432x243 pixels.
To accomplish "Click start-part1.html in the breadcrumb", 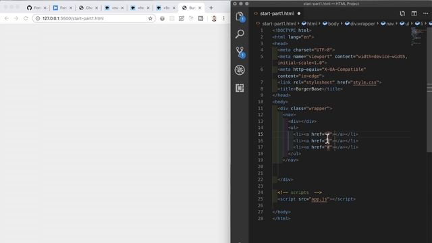I will [x=279, y=24].
